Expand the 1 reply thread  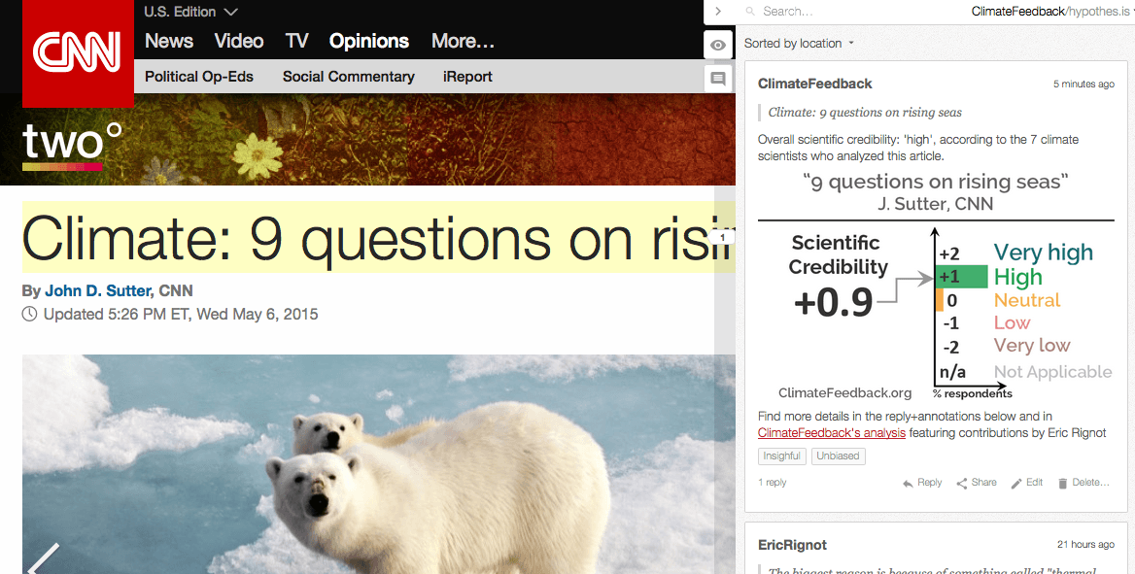click(773, 483)
